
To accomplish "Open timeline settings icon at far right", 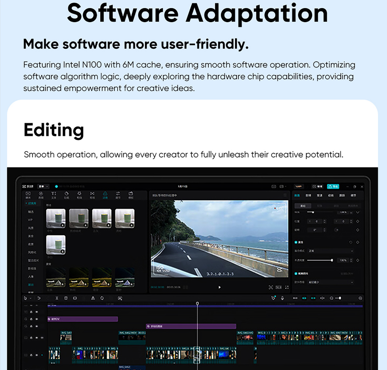I will [360, 298].
